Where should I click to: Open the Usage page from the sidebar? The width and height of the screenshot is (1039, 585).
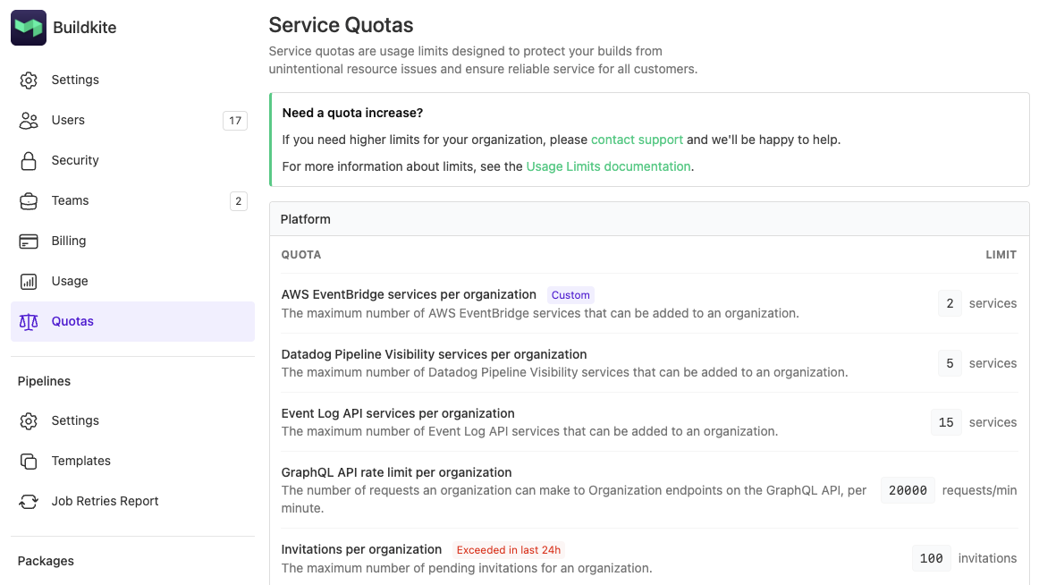(x=72, y=281)
